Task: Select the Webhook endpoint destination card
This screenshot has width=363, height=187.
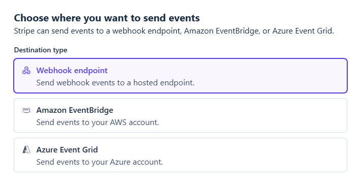Action: (x=180, y=76)
